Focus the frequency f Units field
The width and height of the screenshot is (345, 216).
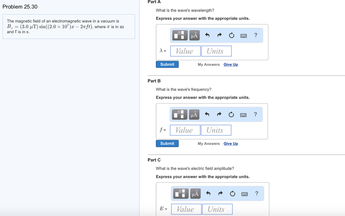click(x=216, y=130)
